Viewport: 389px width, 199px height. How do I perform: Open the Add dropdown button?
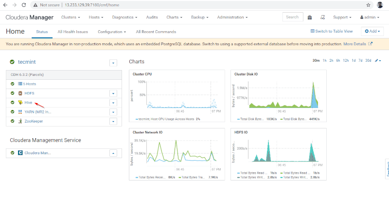[372, 31]
